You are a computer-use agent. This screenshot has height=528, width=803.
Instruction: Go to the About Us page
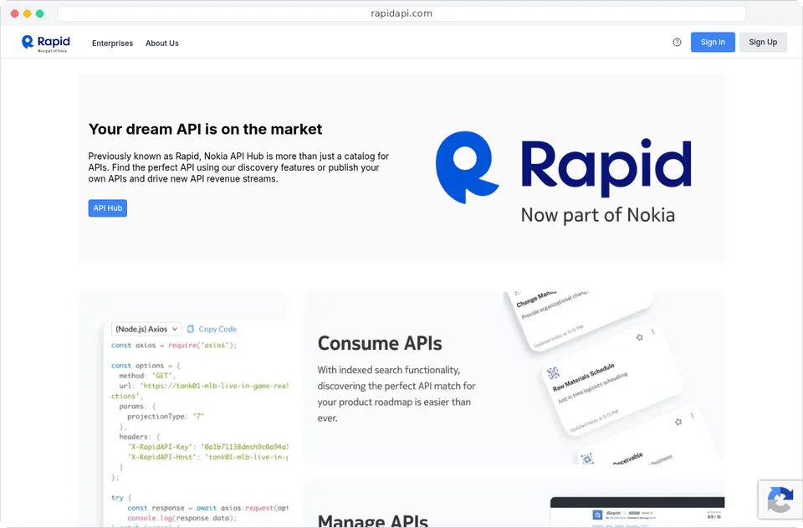[x=161, y=44]
